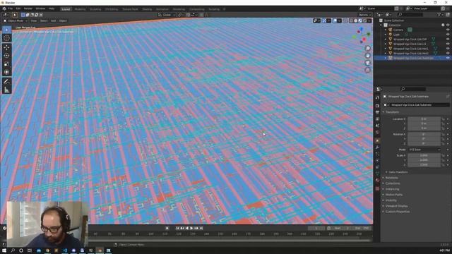Open the Edit menu
Viewport: 452px width, 254px height.
[x=18, y=8]
